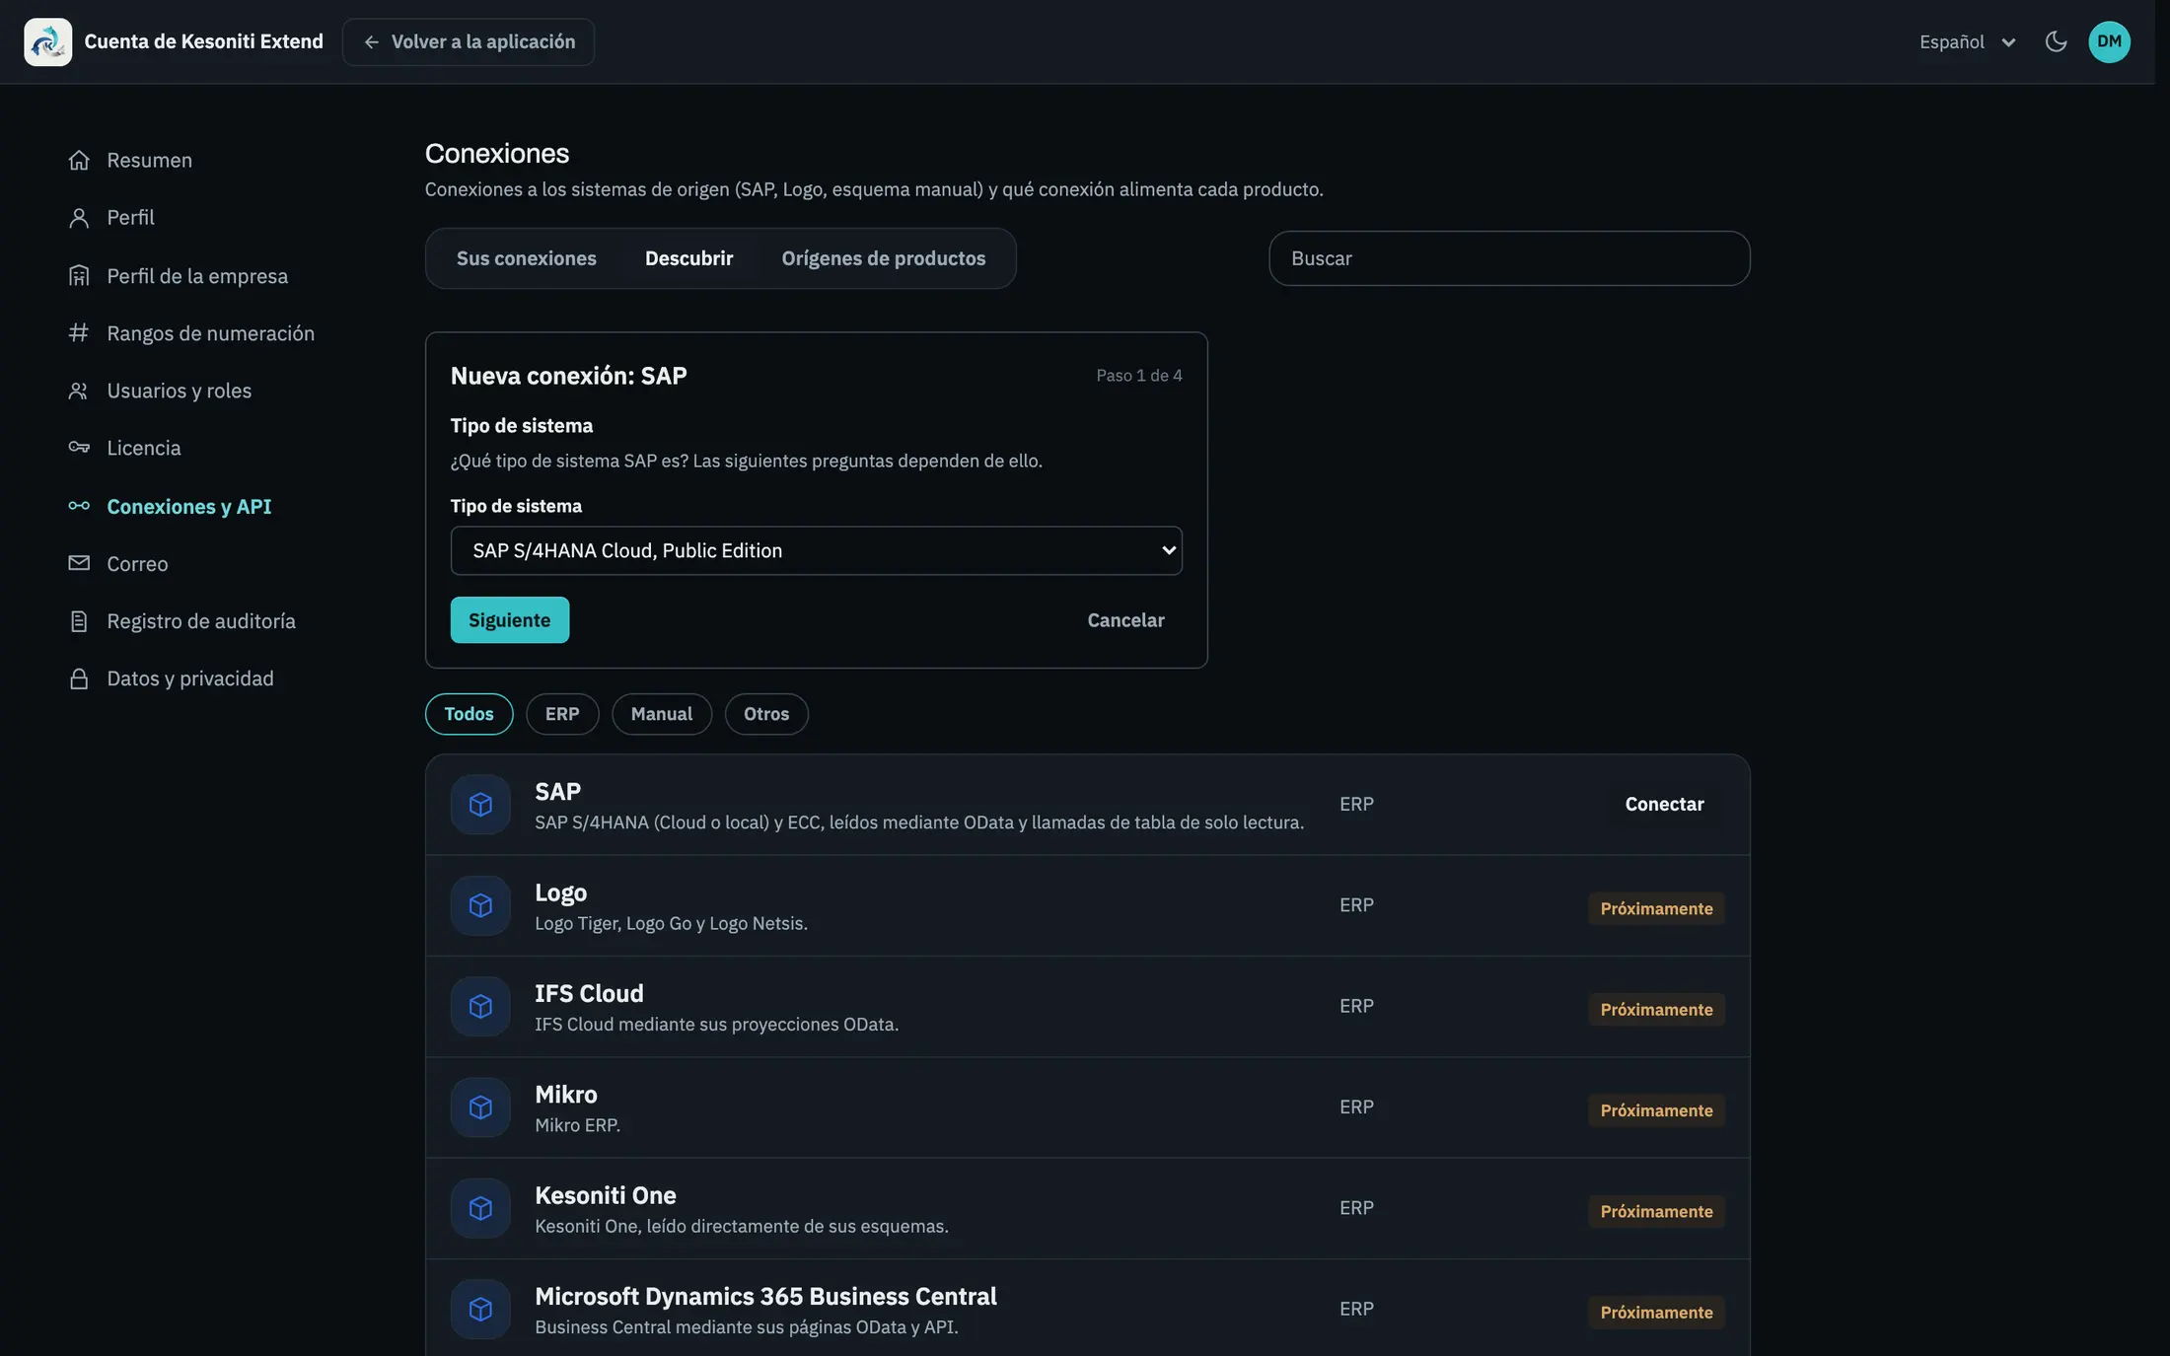Switch to Sus conexiones tab
The image size is (2170, 1356).
[x=526, y=258]
